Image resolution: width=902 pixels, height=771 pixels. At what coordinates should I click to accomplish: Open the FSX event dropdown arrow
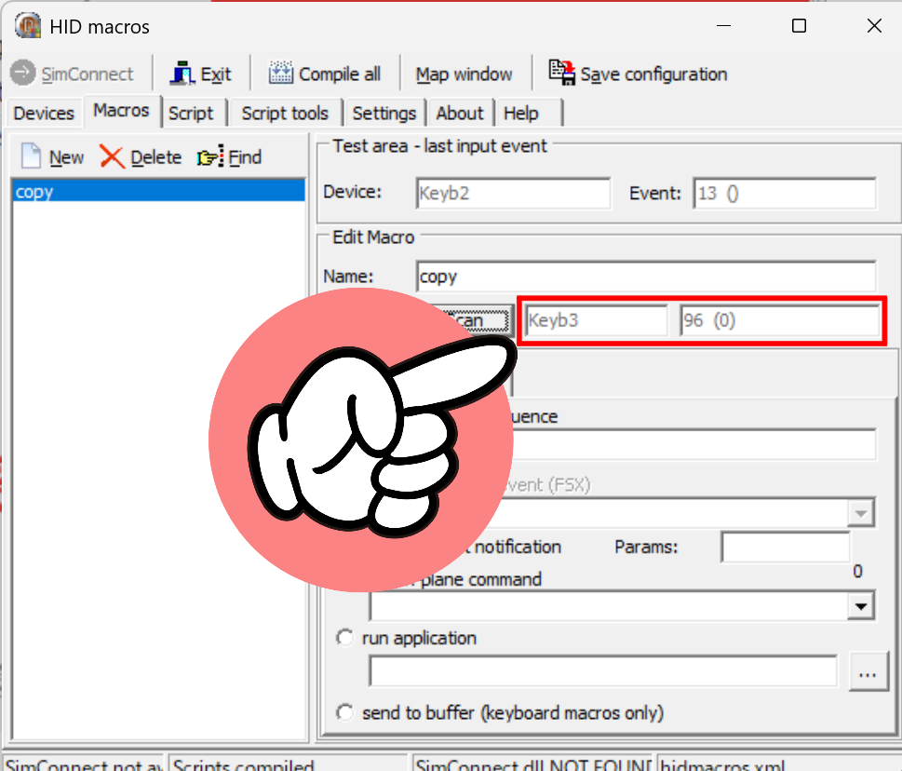point(863,513)
